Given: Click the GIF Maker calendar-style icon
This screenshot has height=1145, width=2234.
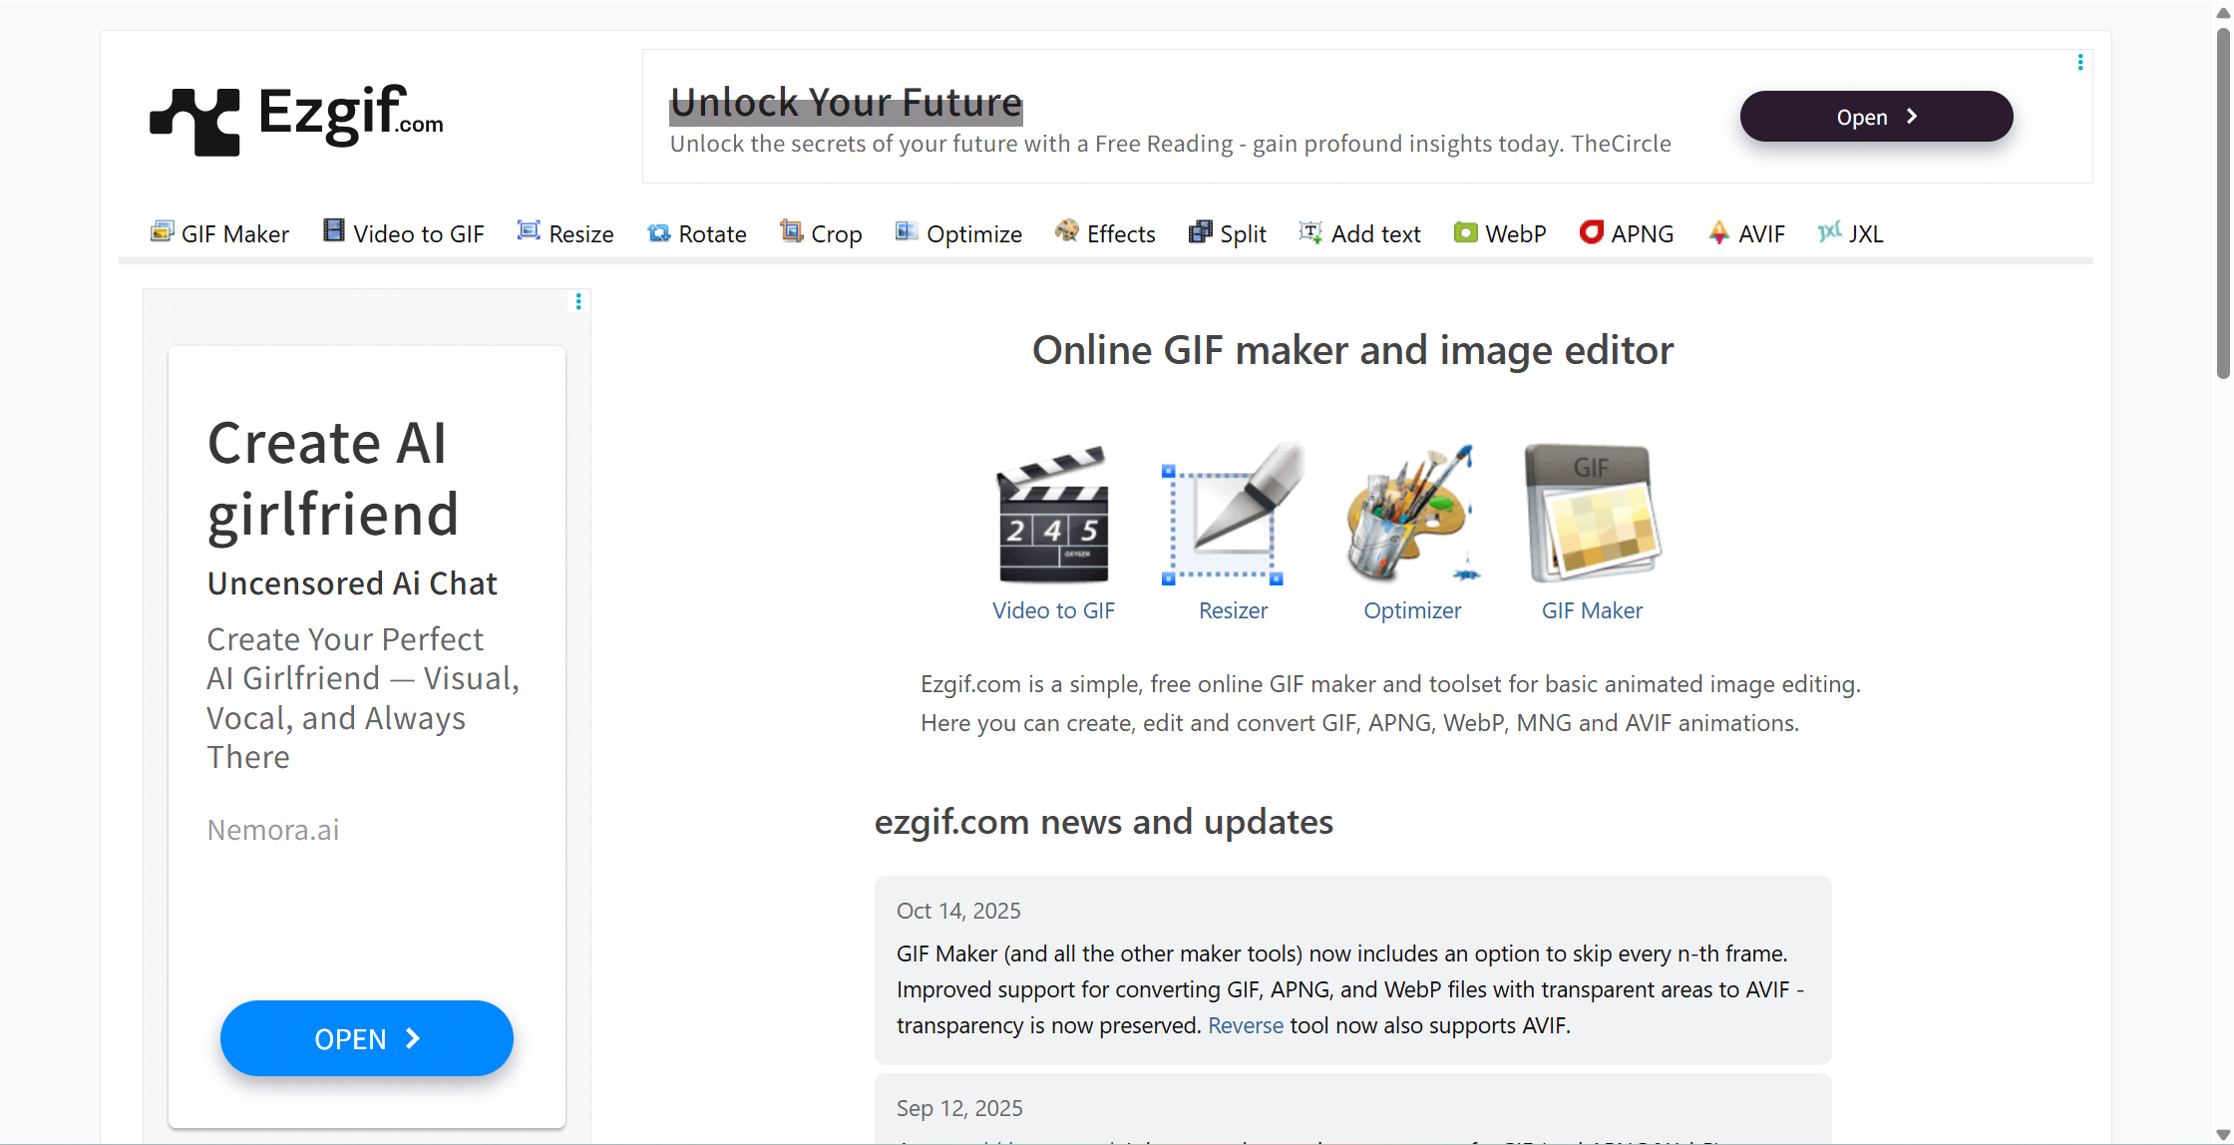Looking at the screenshot, I should click(x=1592, y=514).
